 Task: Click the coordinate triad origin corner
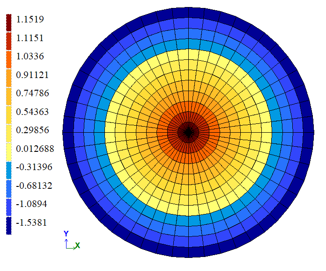67,247
